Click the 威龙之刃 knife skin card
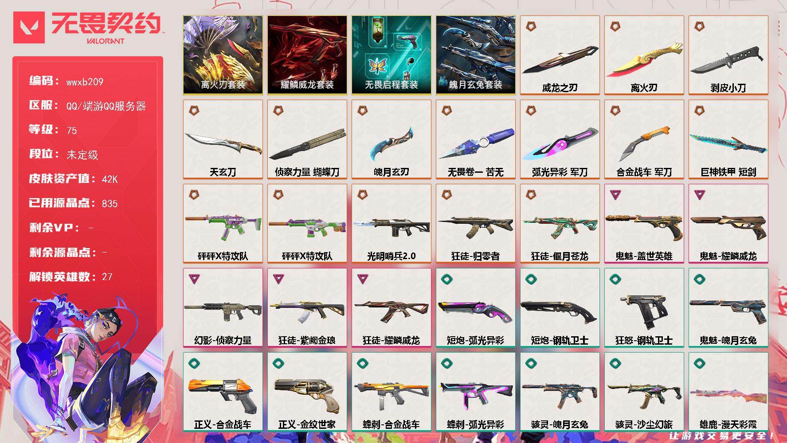787x443 pixels. point(560,55)
